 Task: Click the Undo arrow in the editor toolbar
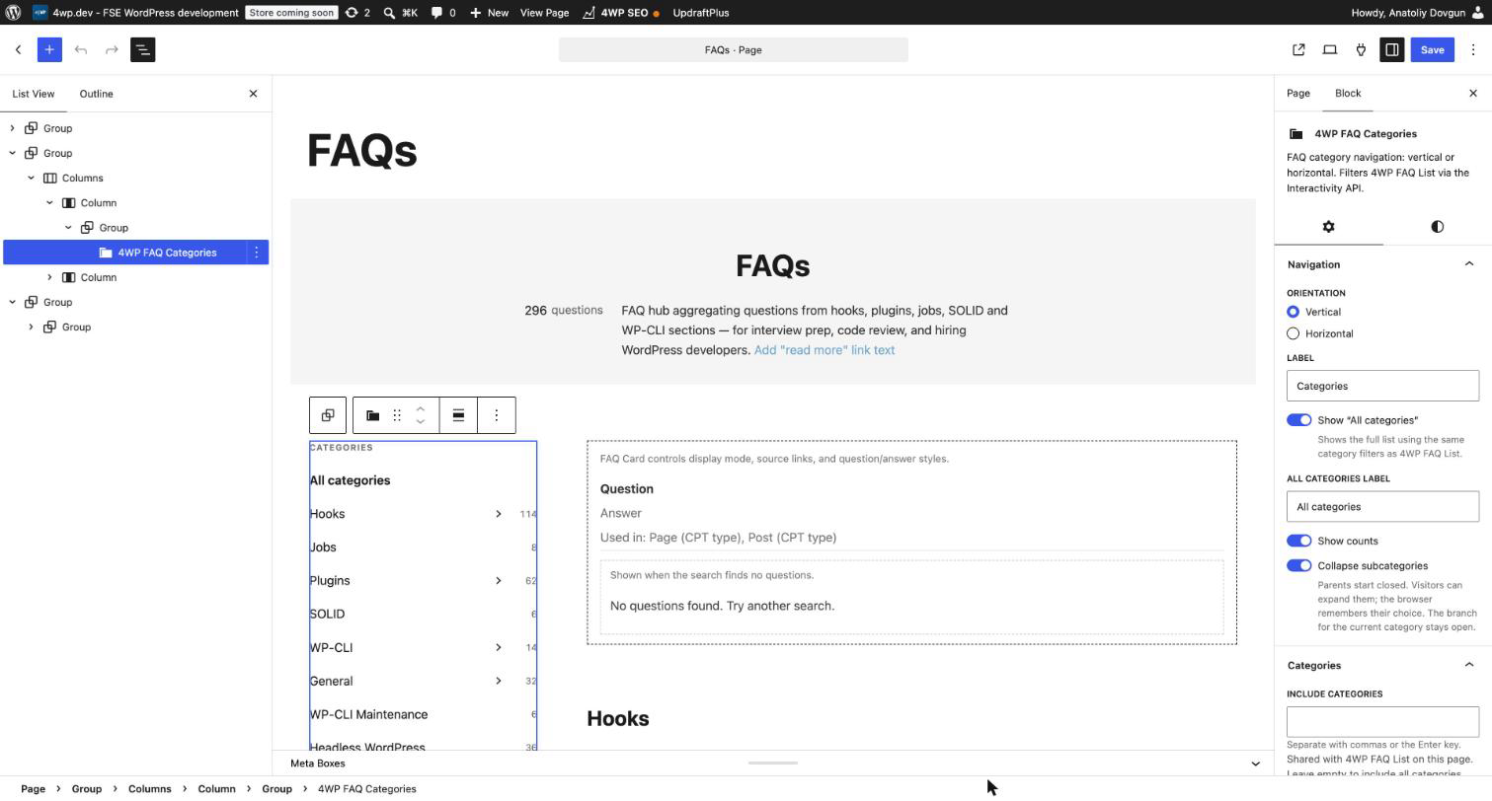pyautogui.click(x=81, y=49)
